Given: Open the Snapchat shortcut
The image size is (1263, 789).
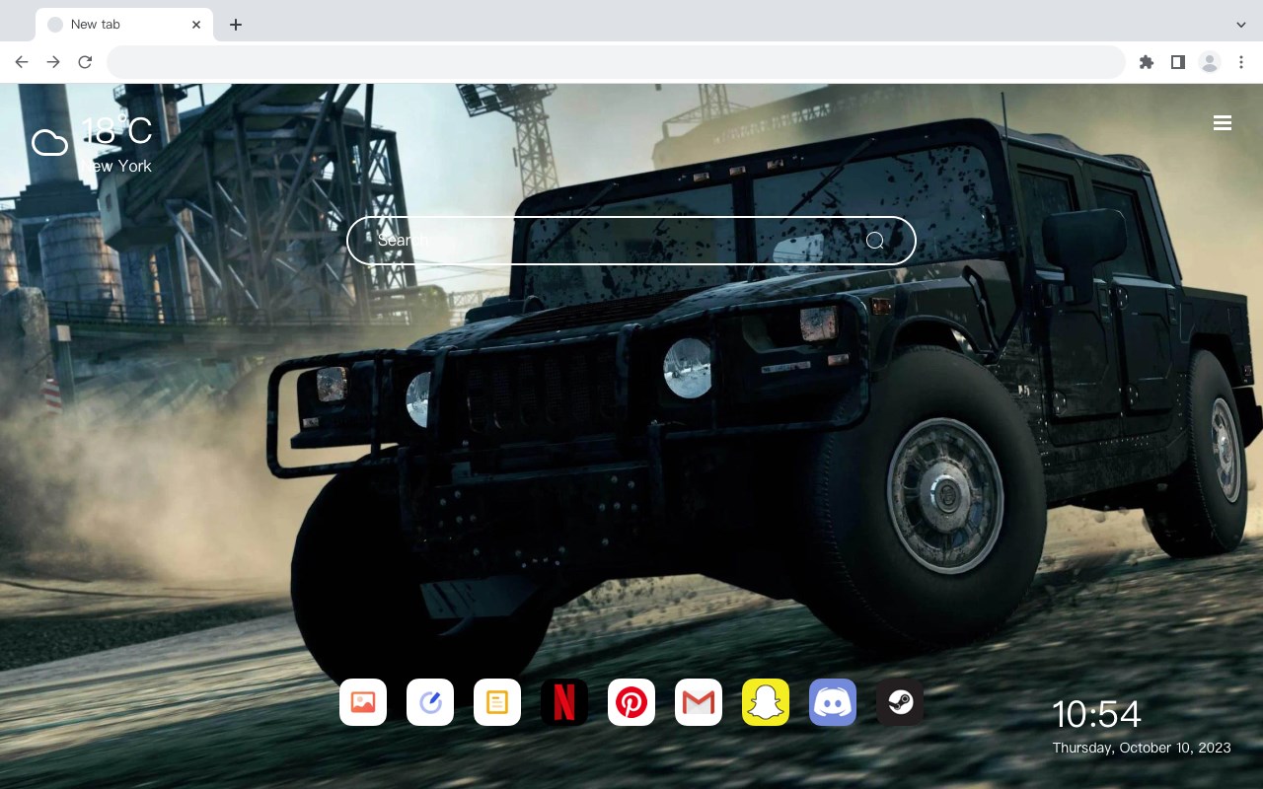Looking at the screenshot, I should pos(766,702).
